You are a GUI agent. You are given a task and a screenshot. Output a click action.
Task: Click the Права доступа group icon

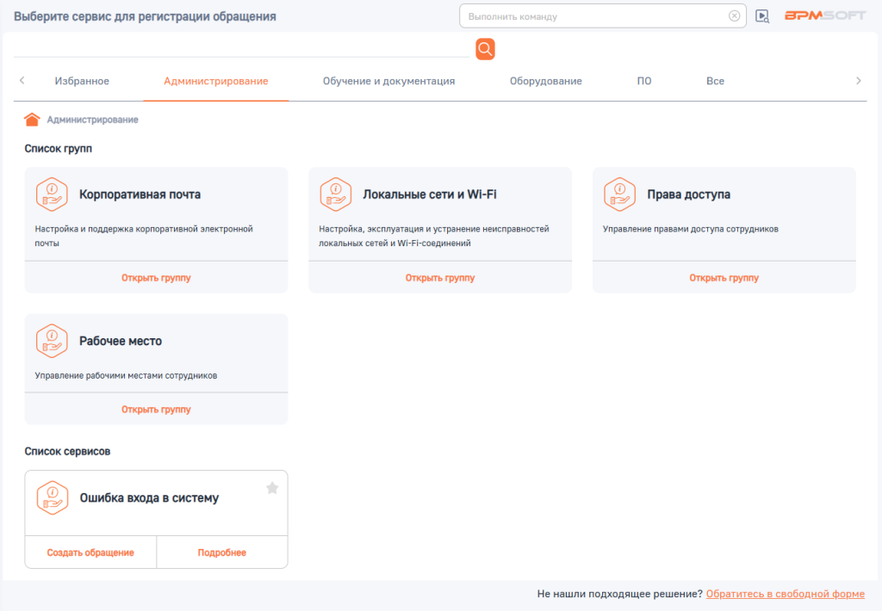coord(619,194)
